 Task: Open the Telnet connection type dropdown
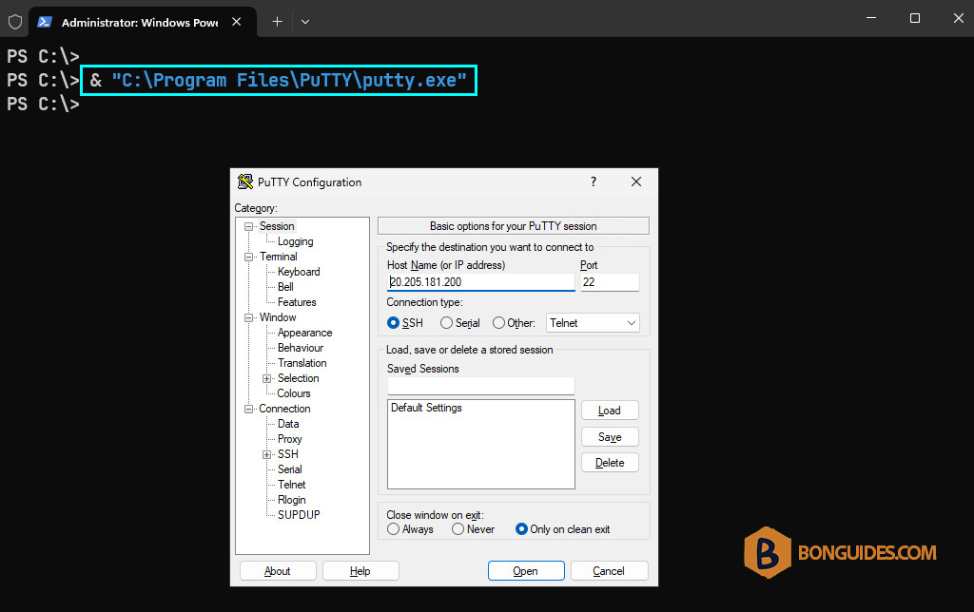coord(593,323)
